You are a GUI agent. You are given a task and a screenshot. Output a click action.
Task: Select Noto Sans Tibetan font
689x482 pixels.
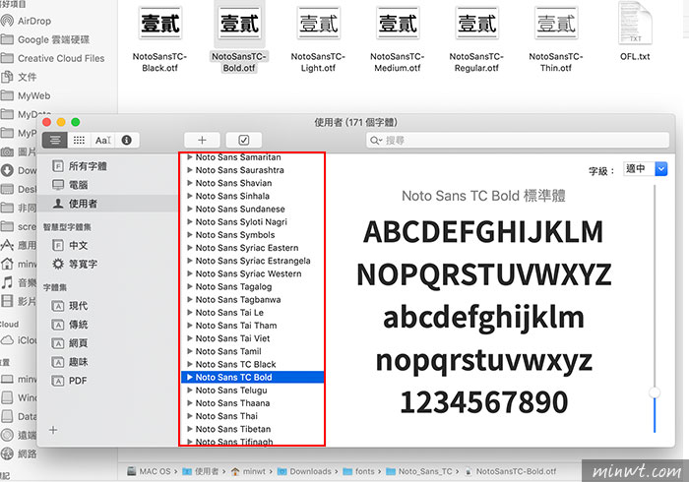point(233,429)
